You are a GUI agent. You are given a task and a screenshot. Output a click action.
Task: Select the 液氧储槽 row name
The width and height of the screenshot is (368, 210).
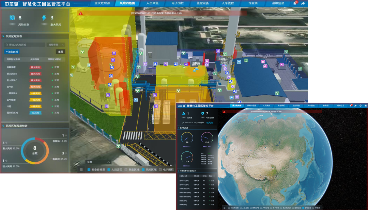(11, 67)
